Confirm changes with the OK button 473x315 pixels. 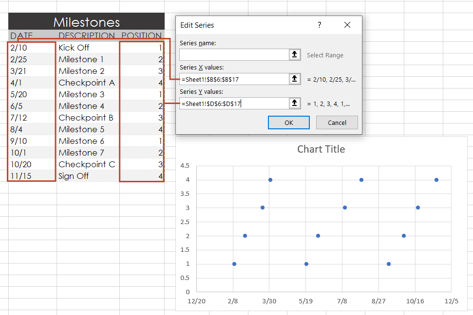coord(288,122)
